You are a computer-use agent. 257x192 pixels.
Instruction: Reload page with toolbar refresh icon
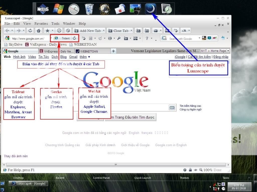click(30, 31)
